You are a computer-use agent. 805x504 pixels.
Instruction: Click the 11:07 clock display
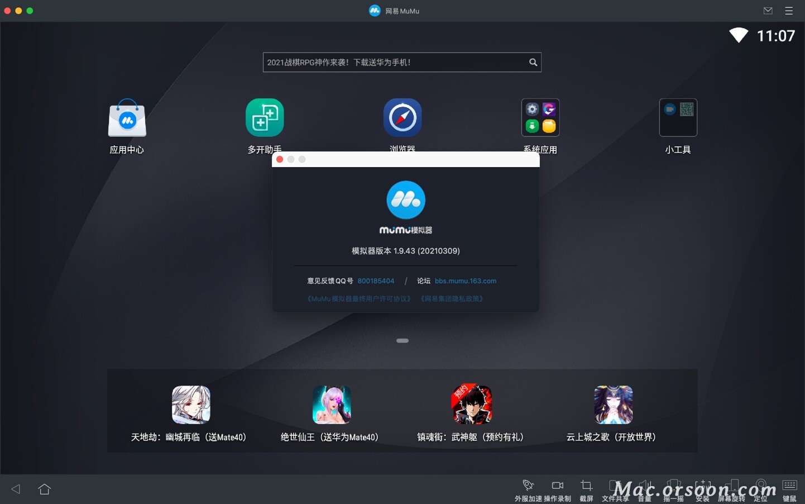coord(776,36)
